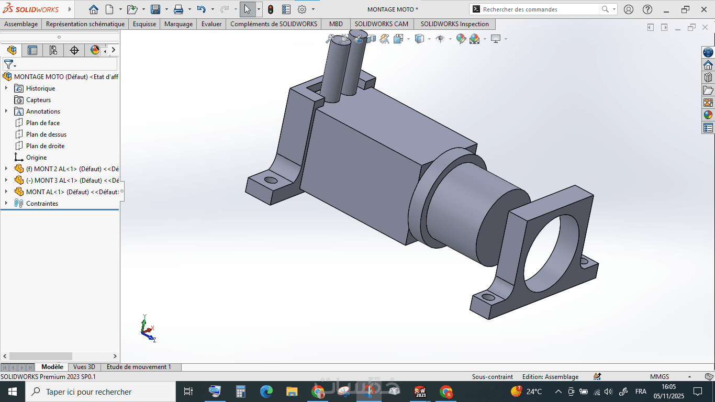Open Design Library in task pane
This screenshot has width=715, height=402.
click(708, 77)
